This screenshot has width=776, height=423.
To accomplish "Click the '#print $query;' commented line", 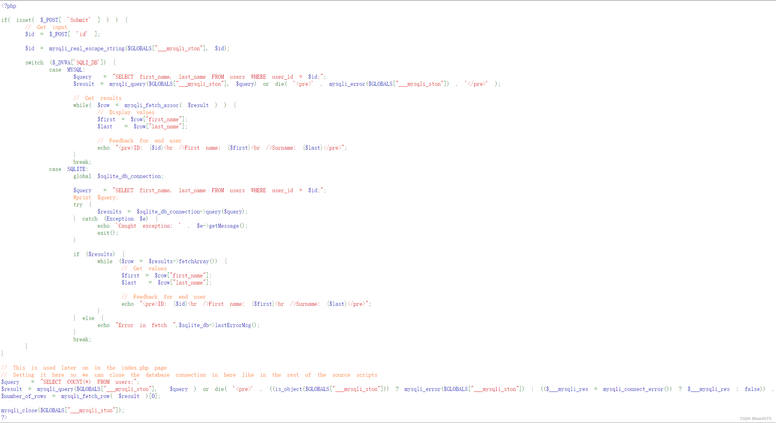I will click(x=95, y=197).
